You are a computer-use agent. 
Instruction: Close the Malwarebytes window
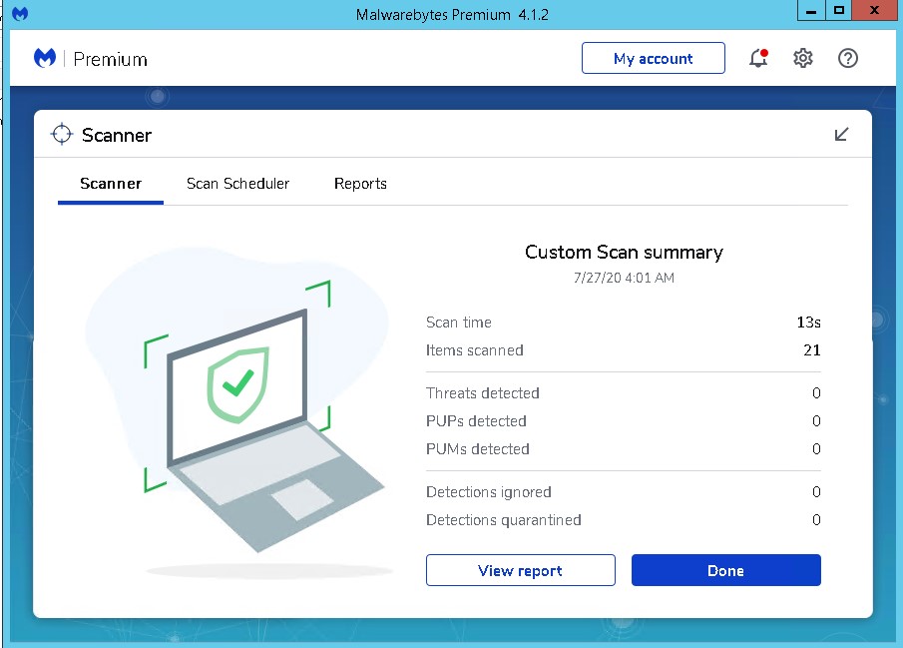click(874, 11)
